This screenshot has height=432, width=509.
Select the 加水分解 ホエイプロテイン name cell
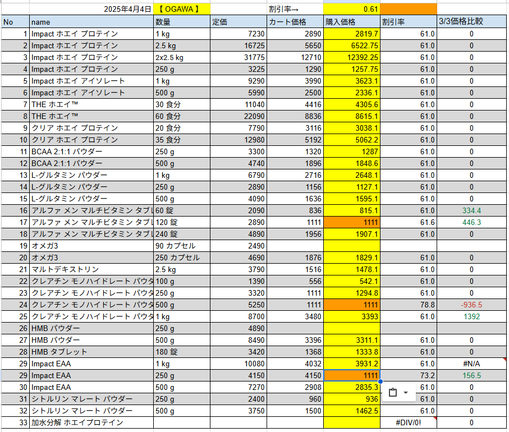91,422
